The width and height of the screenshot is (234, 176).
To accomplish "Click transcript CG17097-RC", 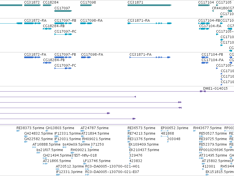I will 63,34.
